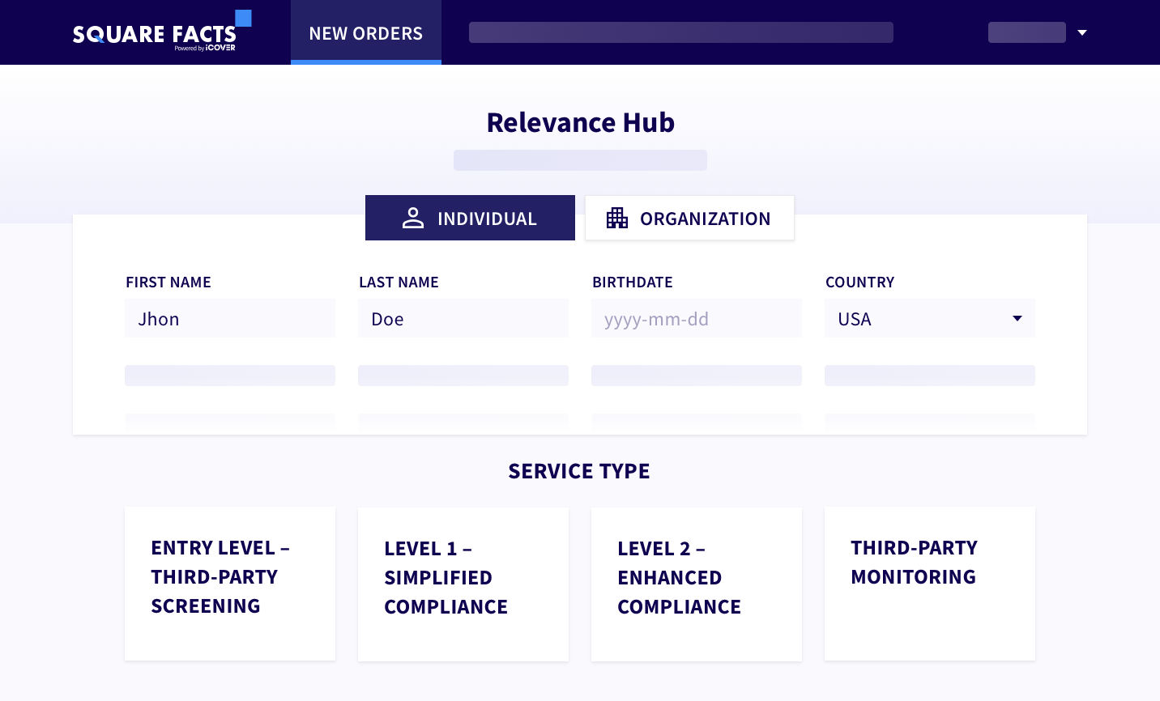Click the placeholder field below First Name
1160x701 pixels.
[x=230, y=376]
